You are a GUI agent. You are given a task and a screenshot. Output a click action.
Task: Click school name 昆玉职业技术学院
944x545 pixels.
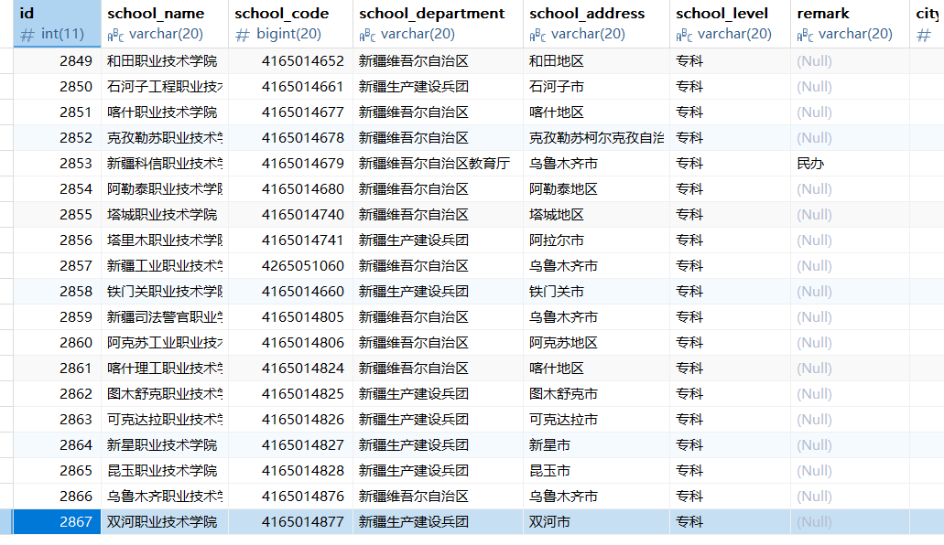(165, 470)
